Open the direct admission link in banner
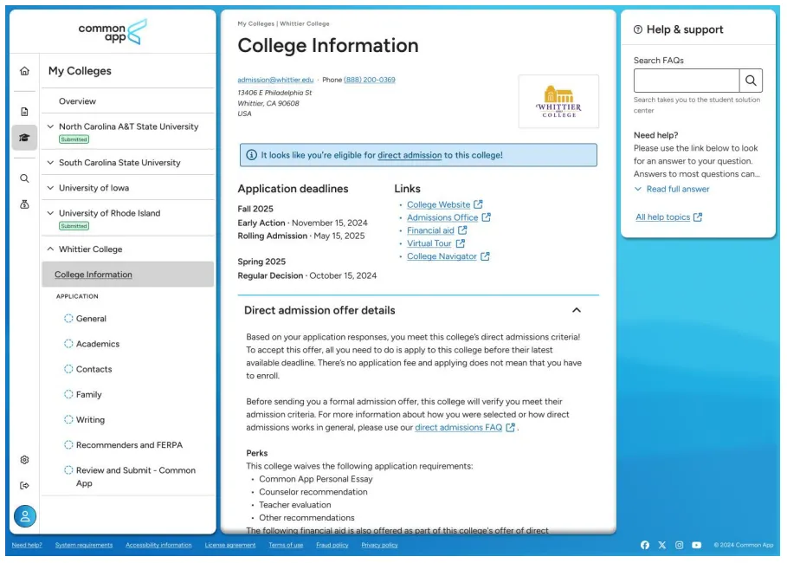 coord(410,155)
